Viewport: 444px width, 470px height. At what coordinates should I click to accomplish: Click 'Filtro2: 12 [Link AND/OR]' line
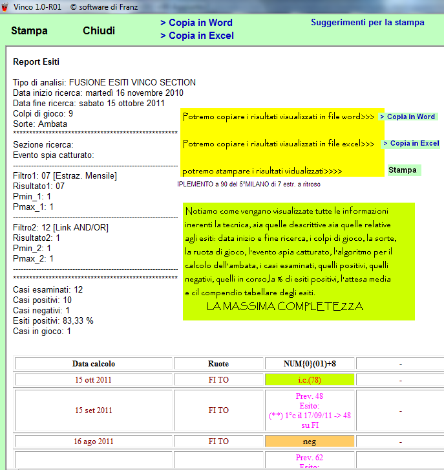point(61,227)
